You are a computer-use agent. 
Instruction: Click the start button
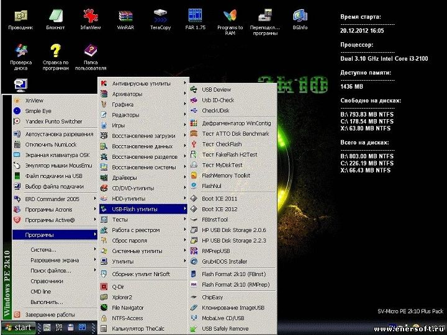tap(18, 328)
